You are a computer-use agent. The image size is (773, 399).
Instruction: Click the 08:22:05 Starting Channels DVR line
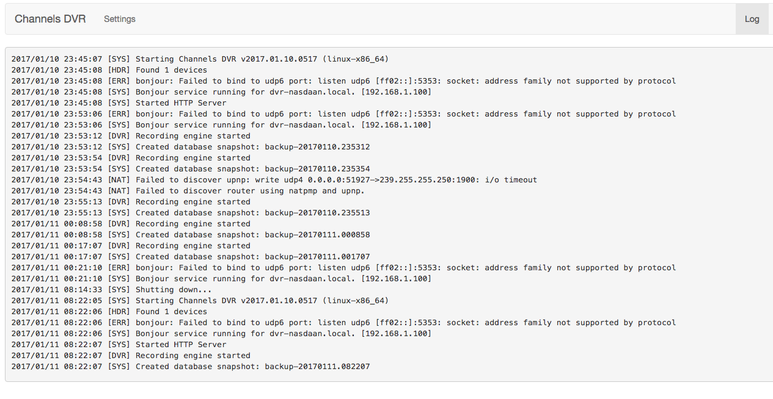(x=200, y=301)
